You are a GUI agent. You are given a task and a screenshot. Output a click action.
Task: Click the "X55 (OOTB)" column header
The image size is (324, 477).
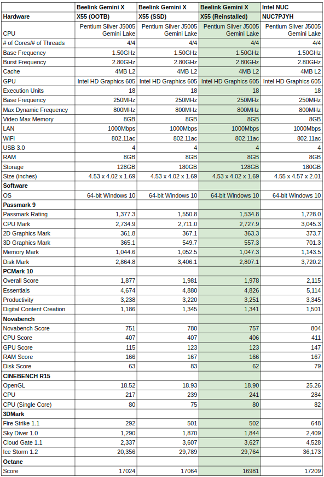[x=93, y=16]
